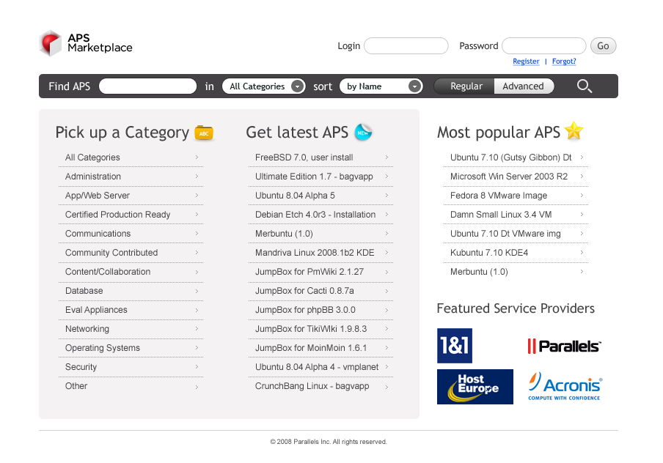Open the sort by Name dropdown
Viewport: 663px width, 463px height.
tap(381, 86)
